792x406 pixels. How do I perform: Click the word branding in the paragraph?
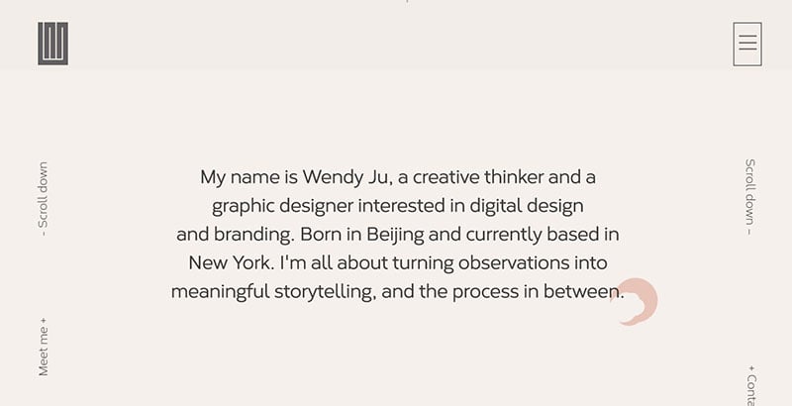pos(254,235)
